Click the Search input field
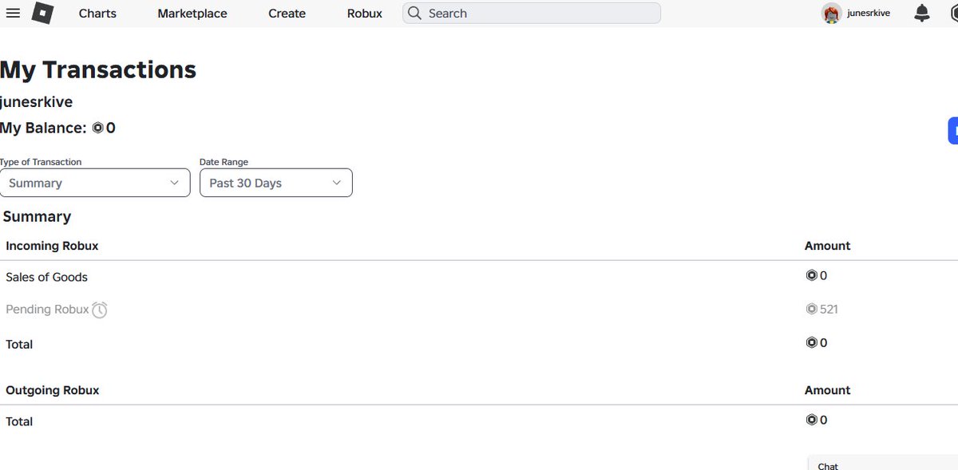The image size is (958, 470). [532, 14]
